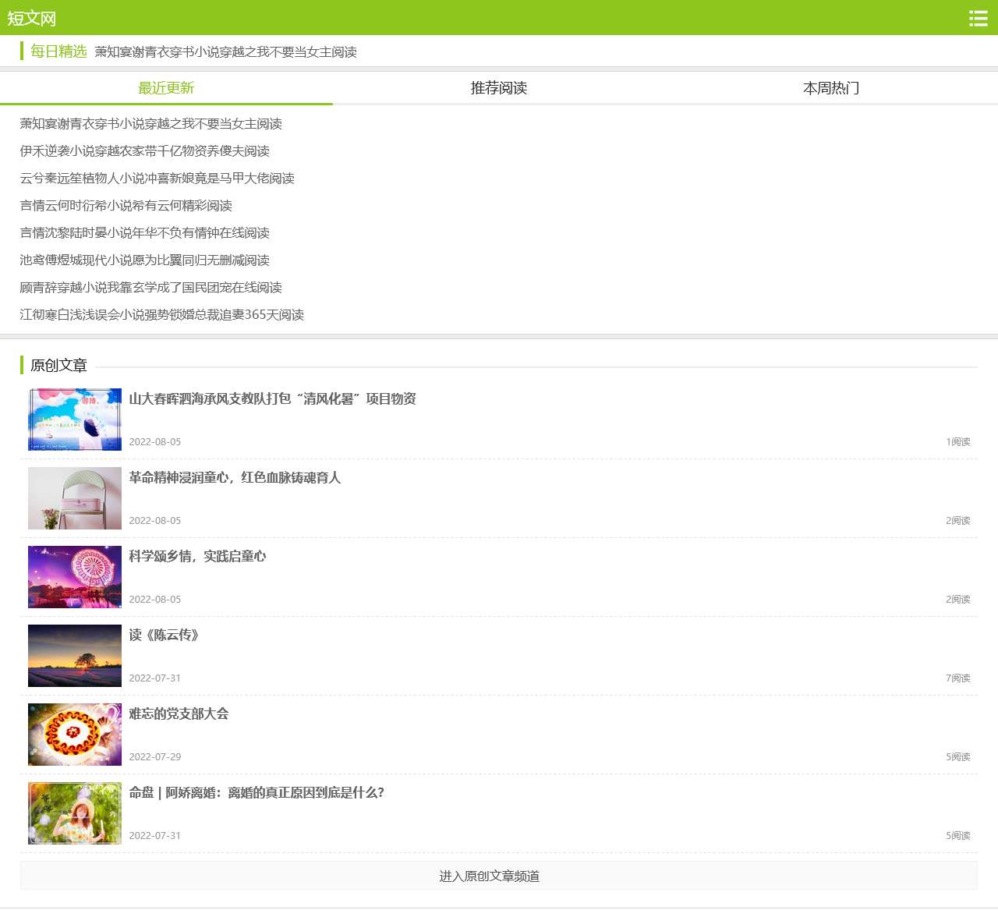Click date under 读《陈云传》 title

155,678
